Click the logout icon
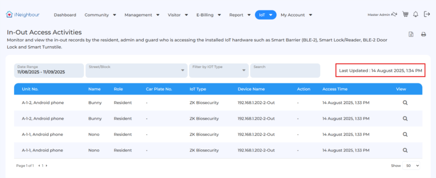 [426, 14]
